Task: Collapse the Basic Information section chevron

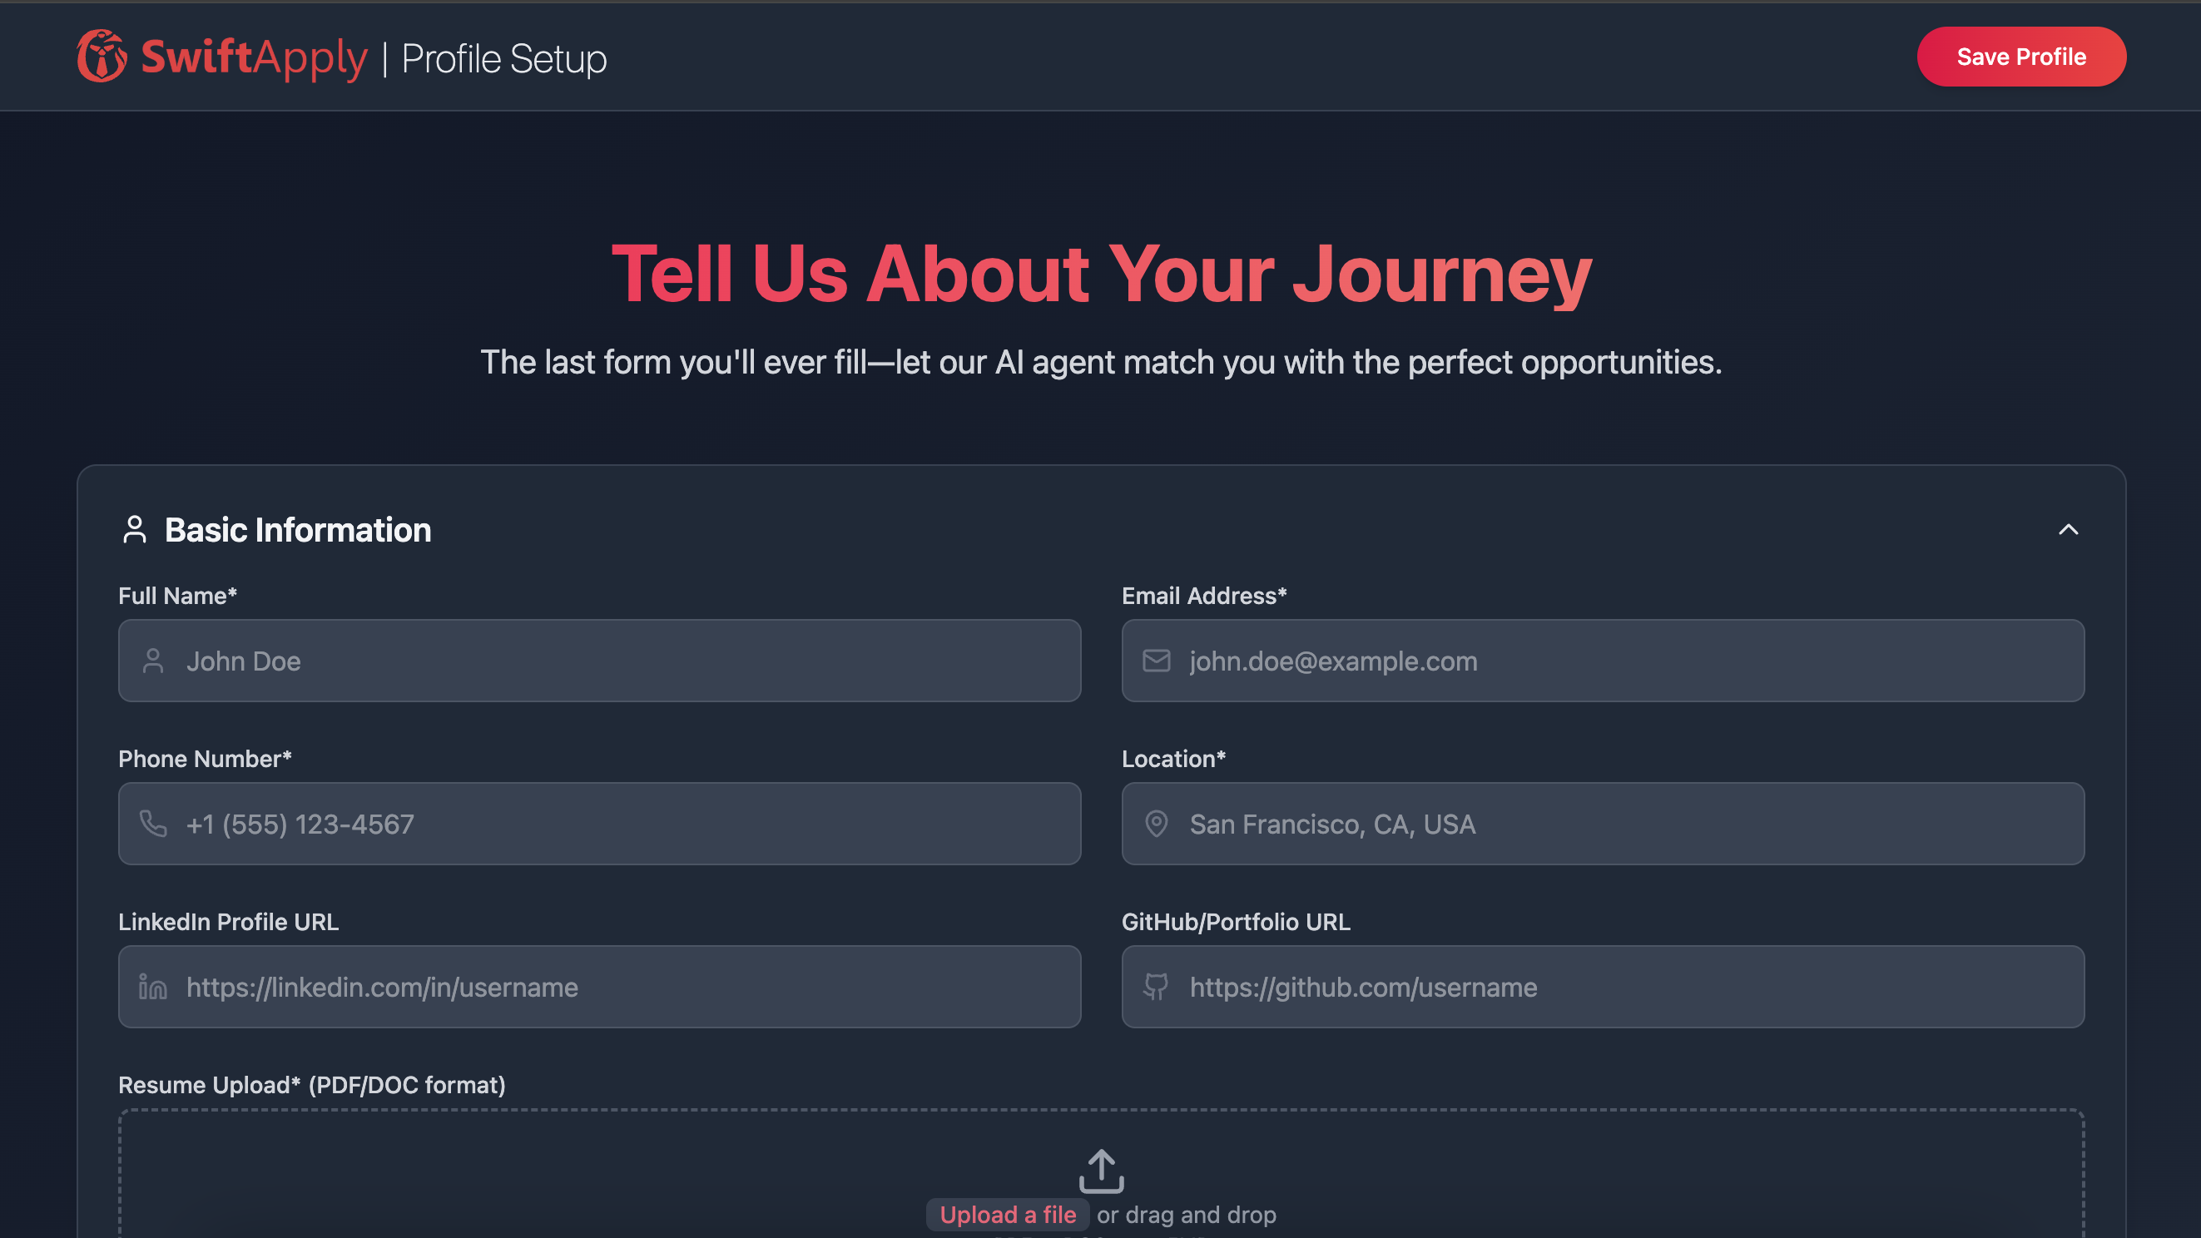Action: point(2068,530)
